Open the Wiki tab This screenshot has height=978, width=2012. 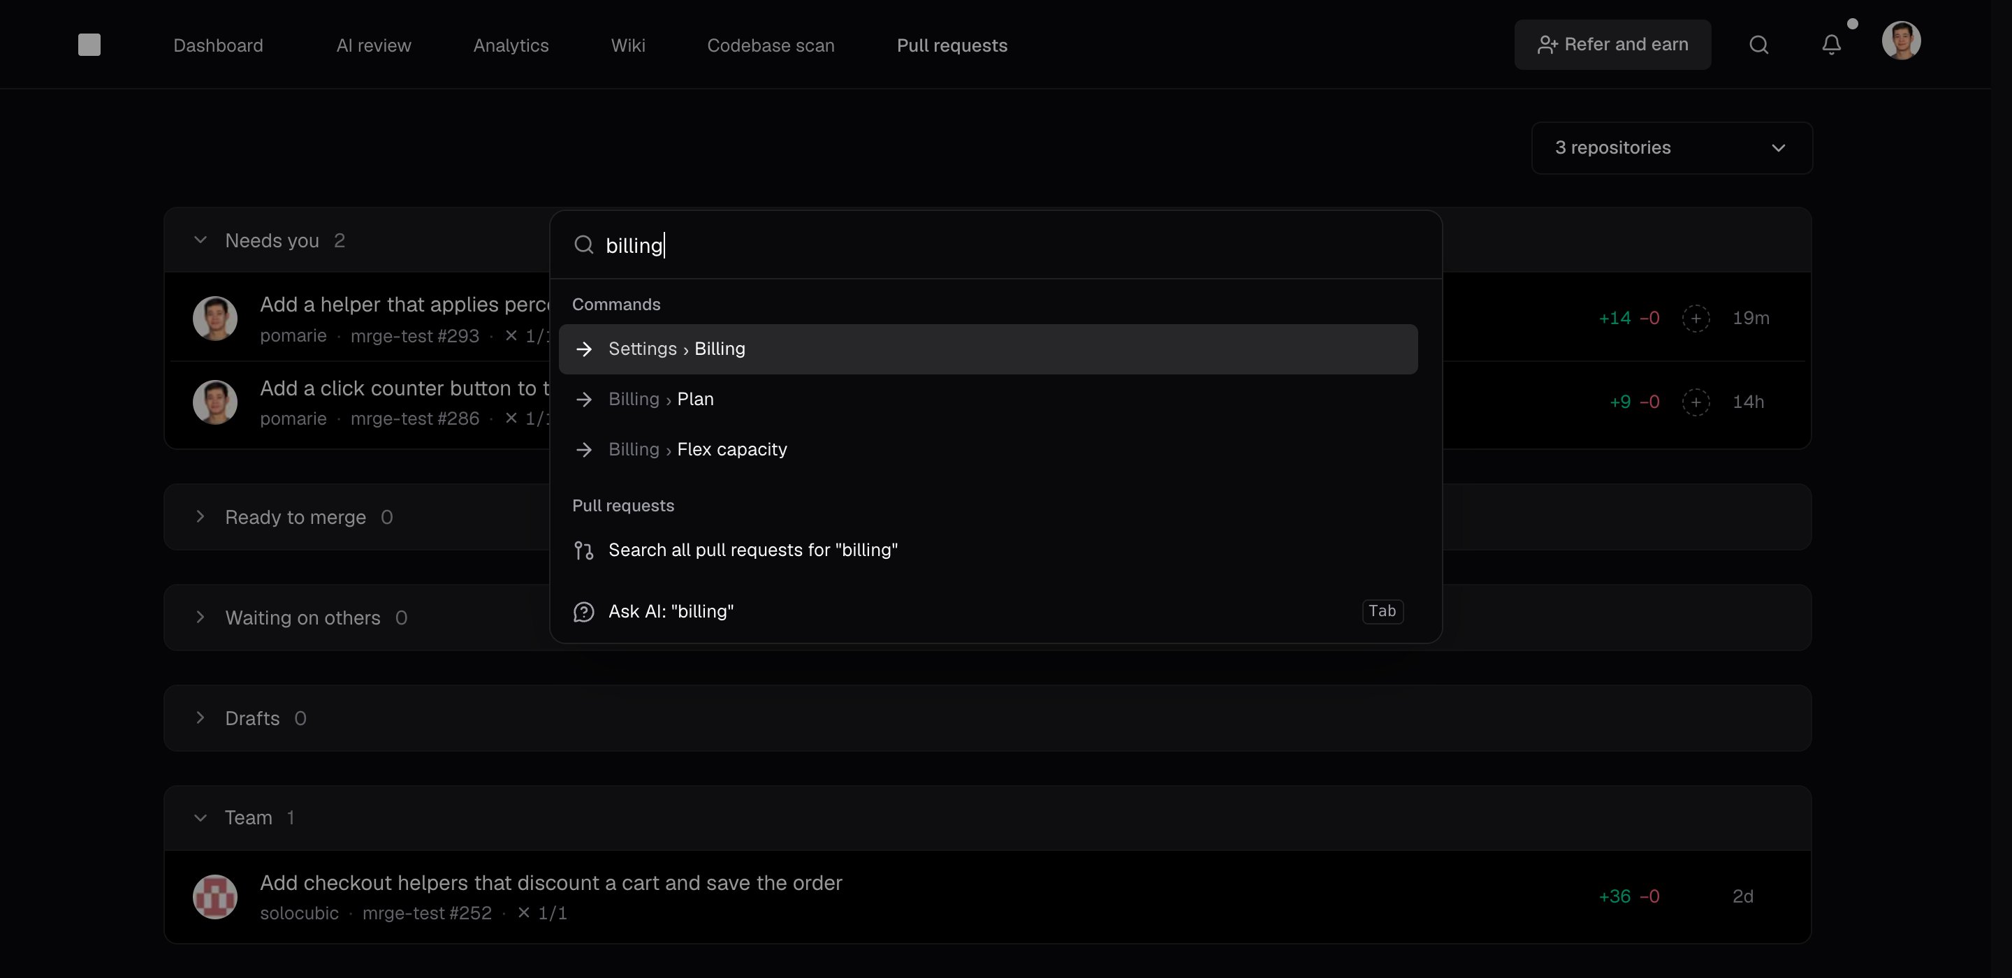628,45
